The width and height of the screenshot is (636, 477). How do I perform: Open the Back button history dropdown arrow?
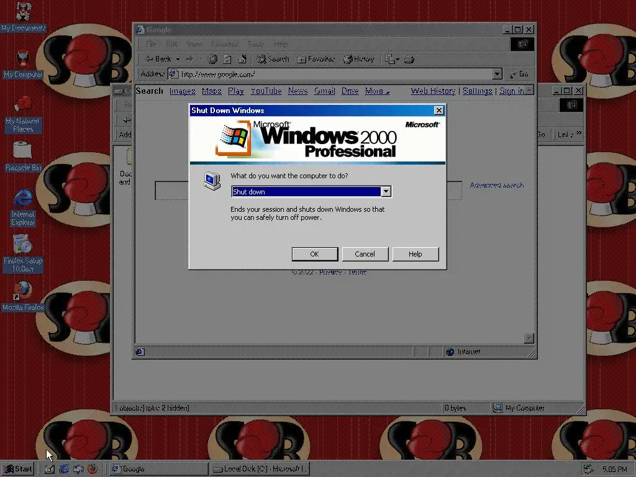coord(178,60)
